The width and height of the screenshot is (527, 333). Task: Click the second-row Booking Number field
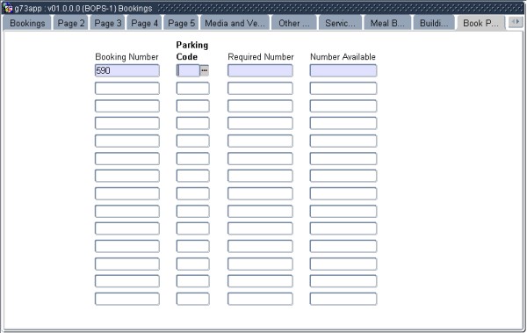point(127,89)
